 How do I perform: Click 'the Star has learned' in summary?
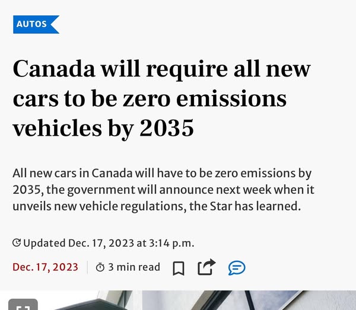[250, 206]
